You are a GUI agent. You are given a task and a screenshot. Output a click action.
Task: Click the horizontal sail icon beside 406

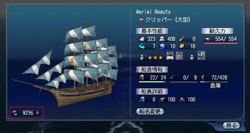click(x=162, y=39)
